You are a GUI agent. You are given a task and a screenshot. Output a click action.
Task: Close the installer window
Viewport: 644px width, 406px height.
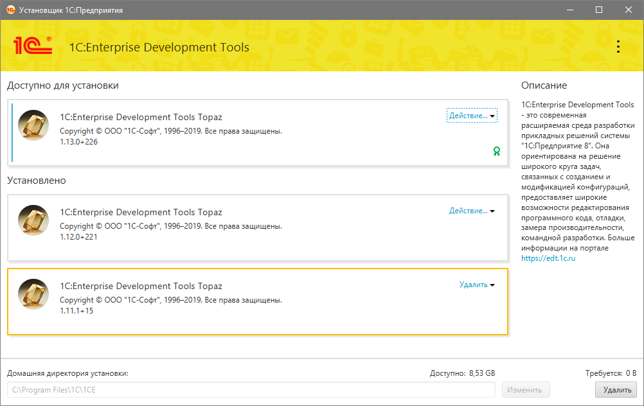point(629,10)
